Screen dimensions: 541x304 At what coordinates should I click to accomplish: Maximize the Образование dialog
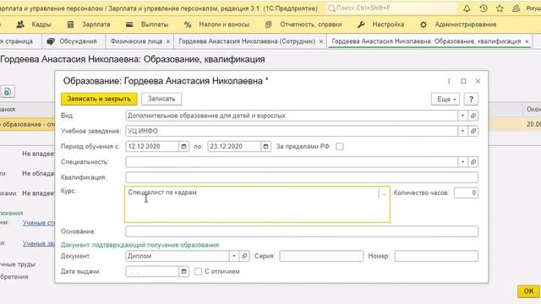(463, 81)
